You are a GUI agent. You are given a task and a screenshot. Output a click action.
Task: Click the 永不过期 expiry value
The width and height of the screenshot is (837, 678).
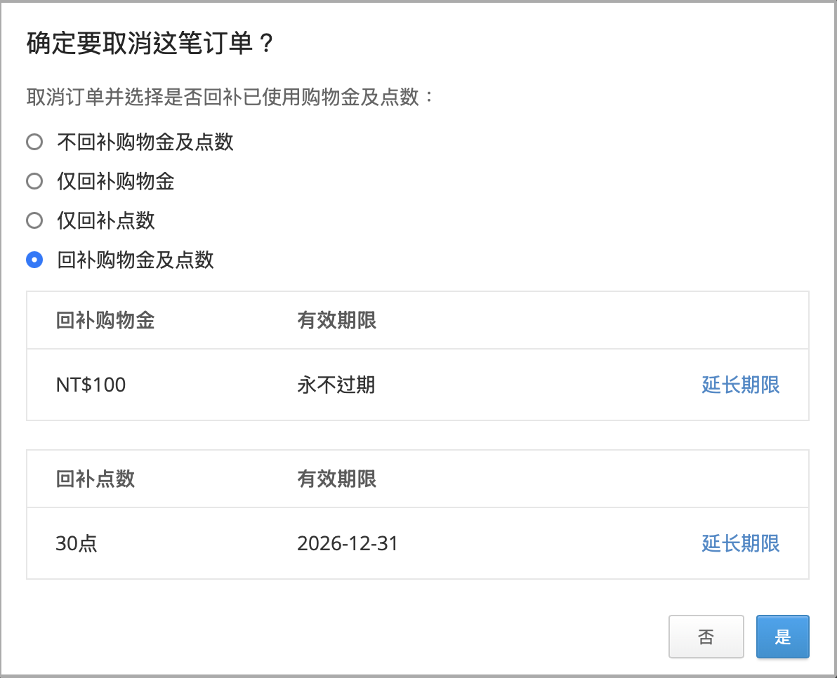tap(336, 385)
